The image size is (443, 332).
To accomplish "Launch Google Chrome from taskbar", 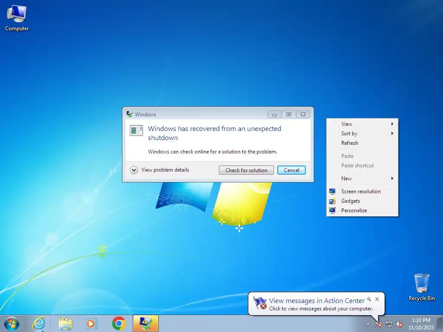I will click(x=119, y=323).
